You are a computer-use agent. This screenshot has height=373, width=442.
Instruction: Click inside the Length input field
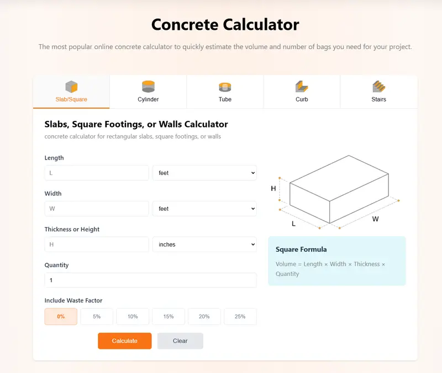(96, 173)
